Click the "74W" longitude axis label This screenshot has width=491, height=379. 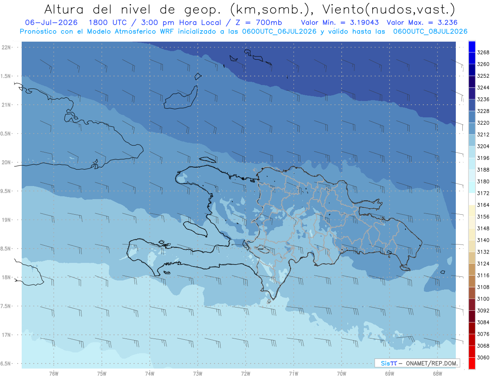point(149,374)
